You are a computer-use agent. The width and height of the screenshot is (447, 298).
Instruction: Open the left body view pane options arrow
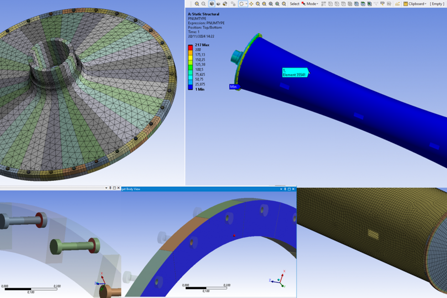tap(106, 188)
